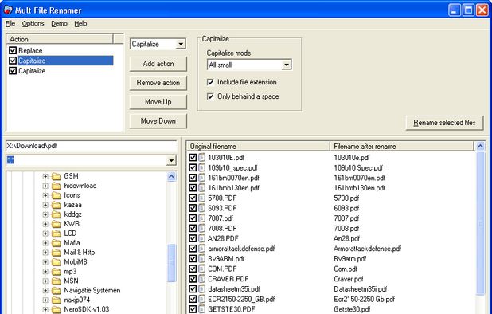The image size is (492, 314).
Task: Select the 7008.PDF file row
Action: point(332,228)
